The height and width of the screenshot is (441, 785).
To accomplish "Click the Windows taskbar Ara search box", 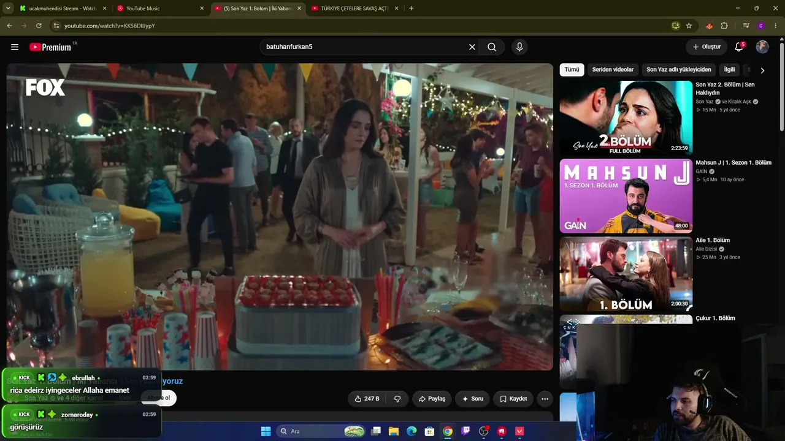I will click(x=322, y=431).
